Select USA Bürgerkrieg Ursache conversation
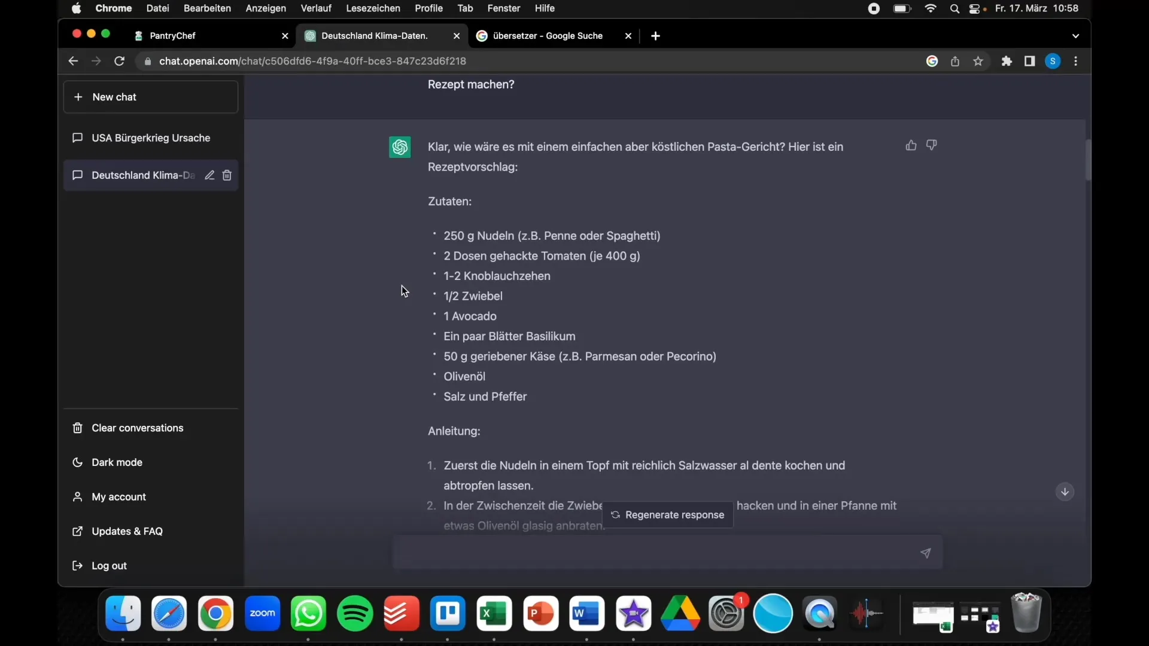 150,137
